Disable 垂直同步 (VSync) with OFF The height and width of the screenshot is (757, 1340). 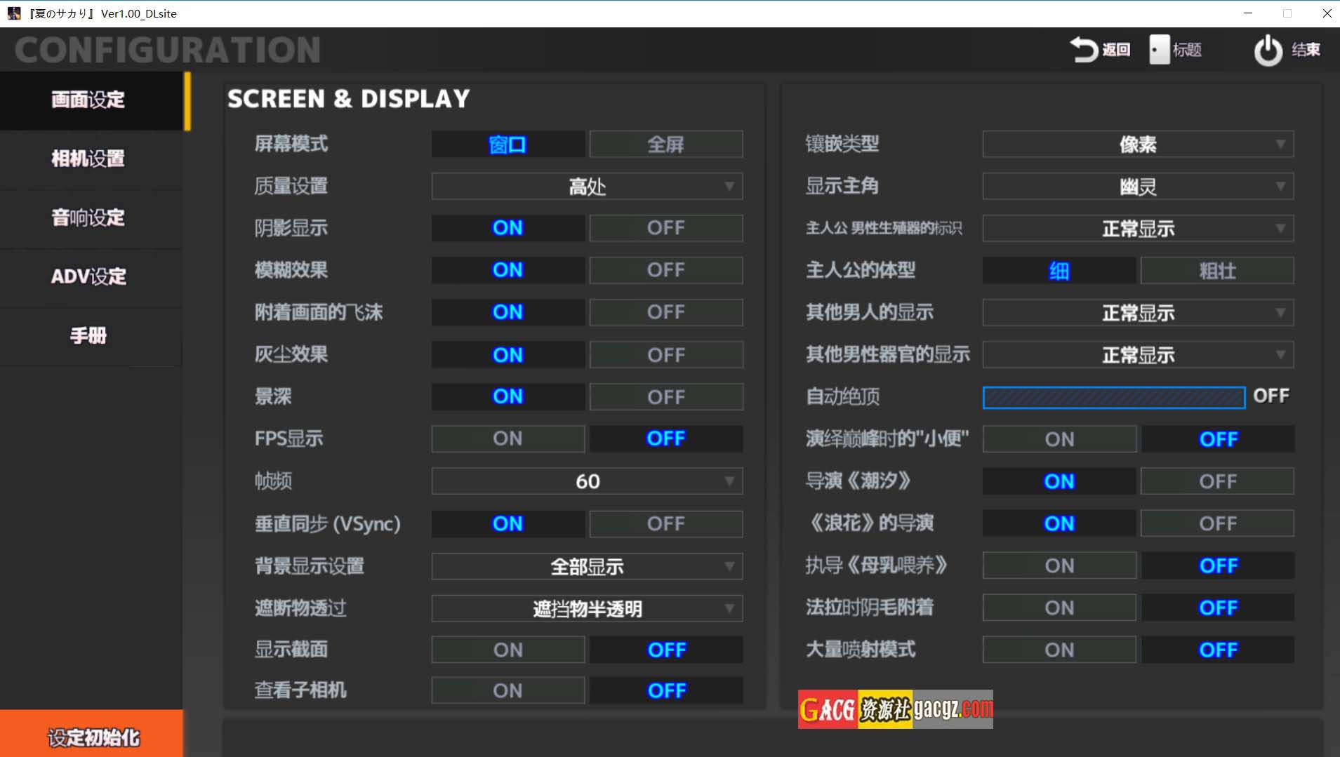[x=665, y=524]
